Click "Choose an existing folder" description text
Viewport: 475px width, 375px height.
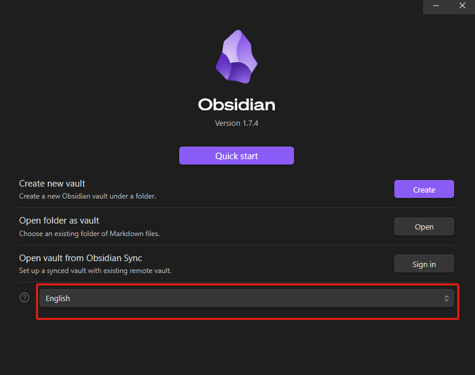(x=89, y=234)
